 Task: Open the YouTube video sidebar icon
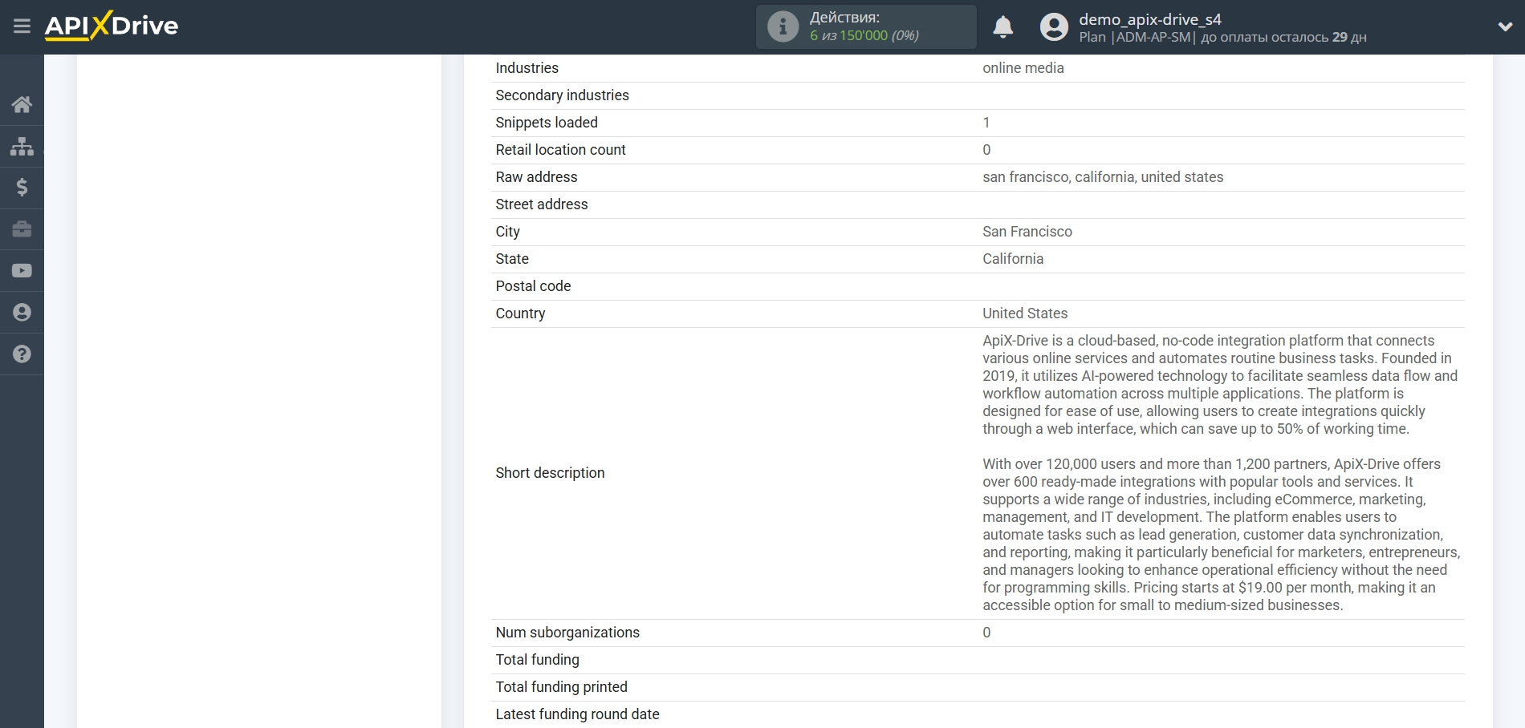coord(22,271)
